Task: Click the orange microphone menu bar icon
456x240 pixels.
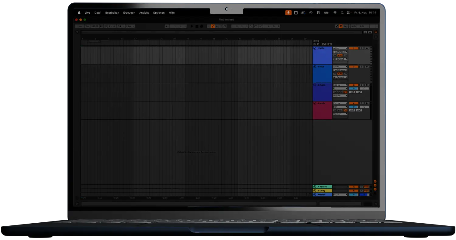Action: point(288,13)
